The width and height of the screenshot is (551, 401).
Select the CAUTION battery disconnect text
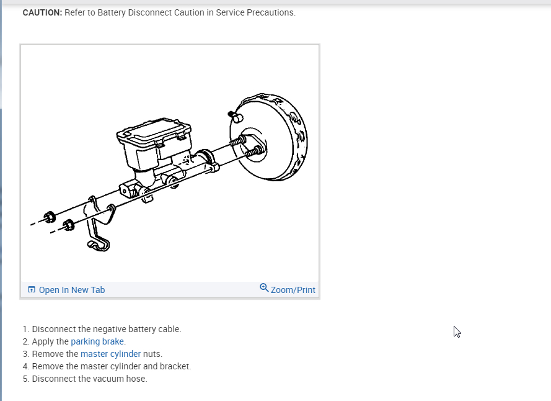coord(159,12)
